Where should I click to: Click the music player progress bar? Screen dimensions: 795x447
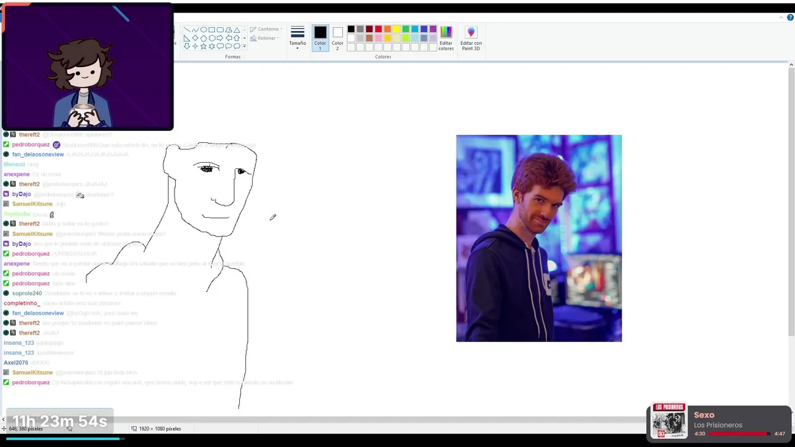(x=740, y=433)
